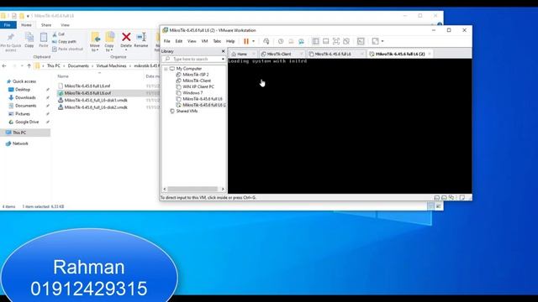The width and height of the screenshot is (538, 302).
Task: Select WIN XP Client PC in library
Action: coord(198,87)
